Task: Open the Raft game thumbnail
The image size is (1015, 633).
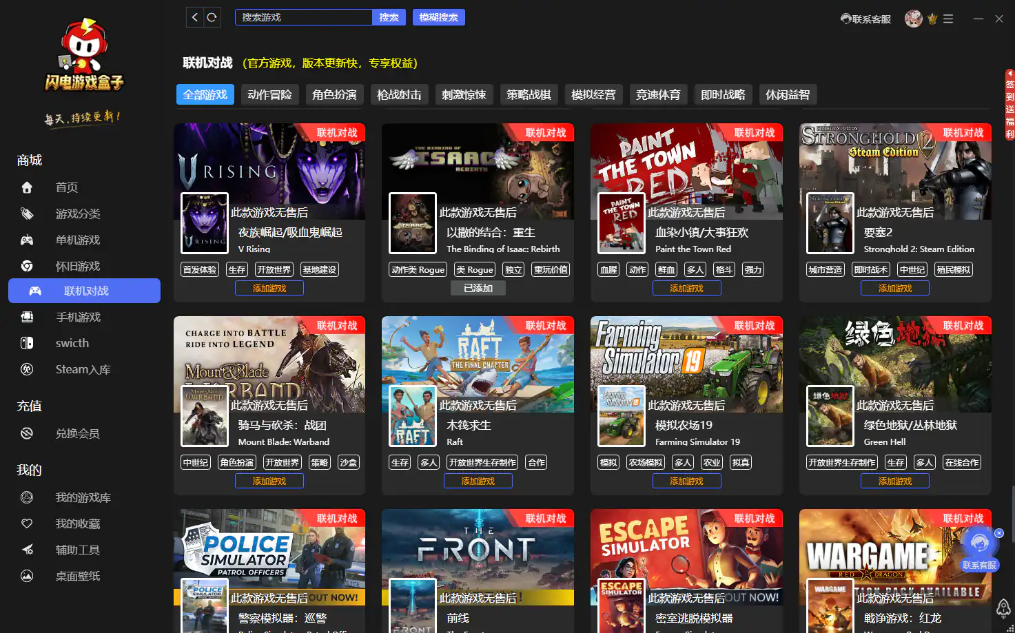Action: (x=413, y=416)
